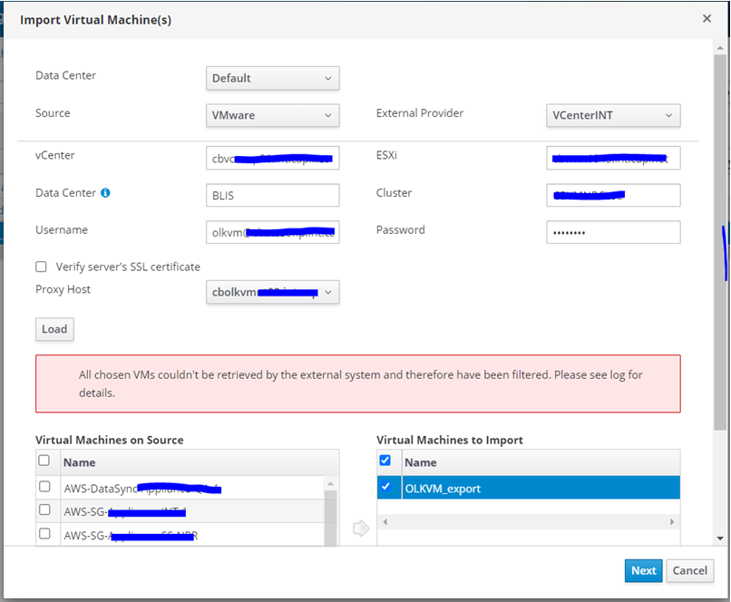The width and height of the screenshot is (731, 602).
Task: Click the Cancel button
Action: [x=689, y=570]
